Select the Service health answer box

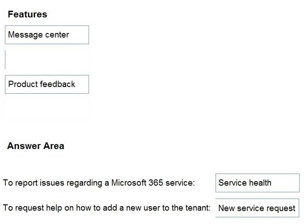coord(257,183)
